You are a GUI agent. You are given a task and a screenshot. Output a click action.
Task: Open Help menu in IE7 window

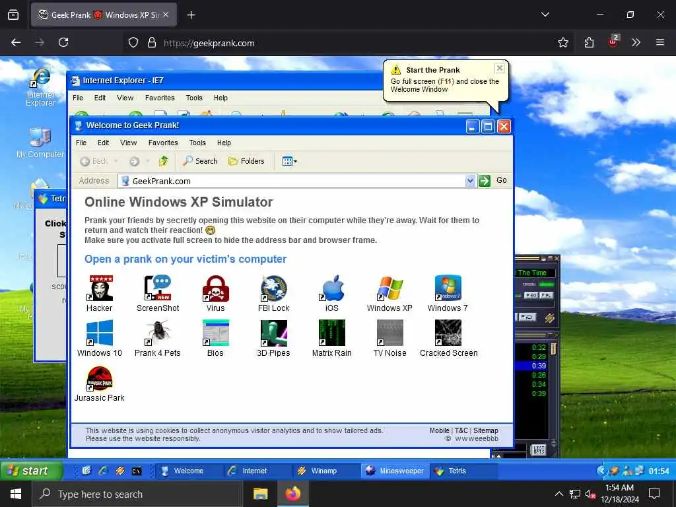point(220,98)
